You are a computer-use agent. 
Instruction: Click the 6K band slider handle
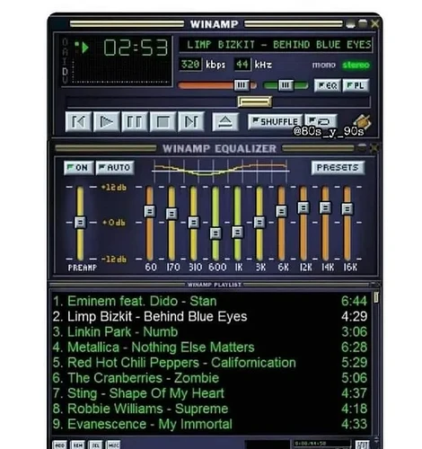coord(281,211)
